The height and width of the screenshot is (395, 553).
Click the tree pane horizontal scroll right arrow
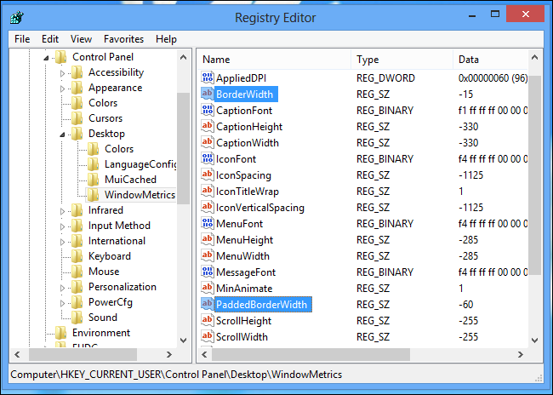(169, 354)
